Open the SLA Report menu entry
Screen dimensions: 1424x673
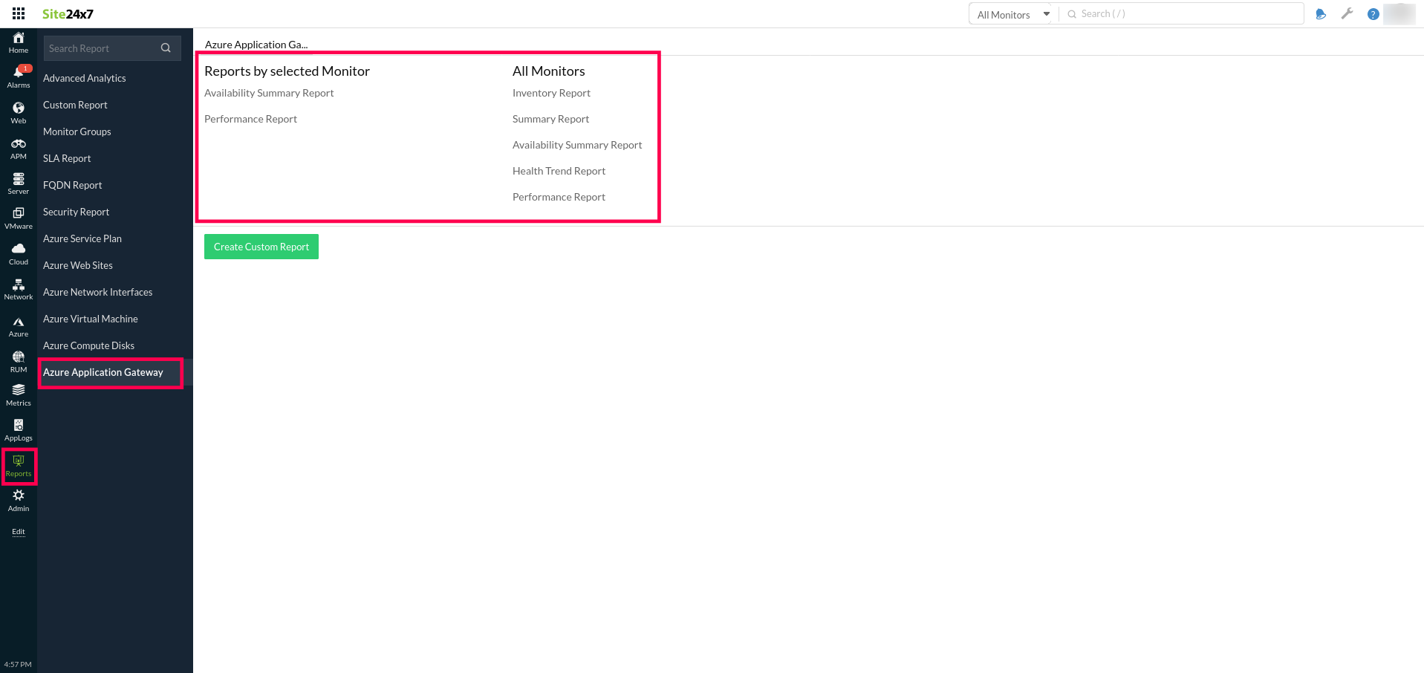(x=67, y=158)
